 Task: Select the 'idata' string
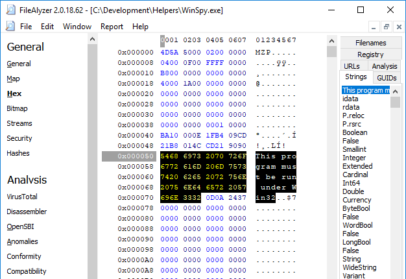tap(350, 99)
